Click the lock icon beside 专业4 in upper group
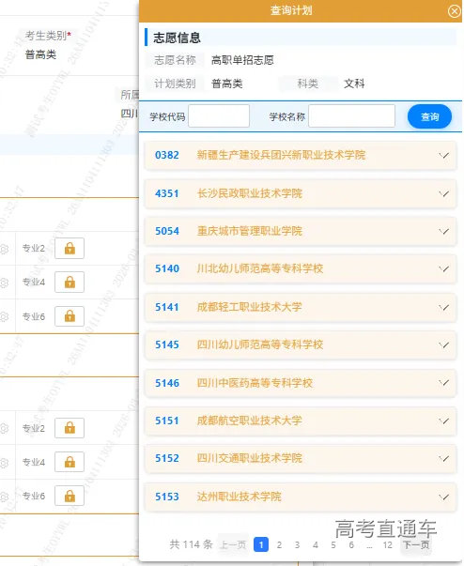The width and height of the screenshot is (464, 566). pos(70,282)
